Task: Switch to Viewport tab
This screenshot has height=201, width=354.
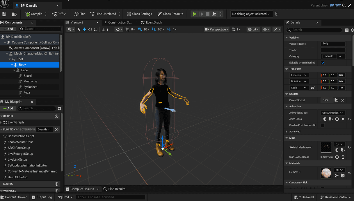Action: coord(77,22)
